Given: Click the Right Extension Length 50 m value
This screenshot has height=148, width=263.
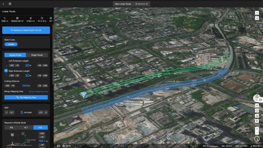Looking at the screenshot, I should [28, 76].
